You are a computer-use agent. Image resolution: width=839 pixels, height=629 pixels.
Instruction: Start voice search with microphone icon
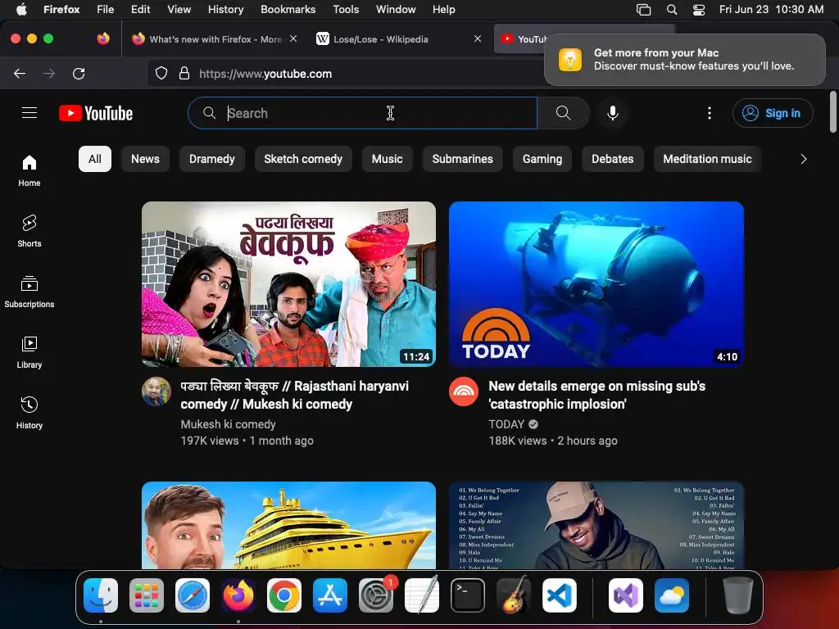coord(613,113)
